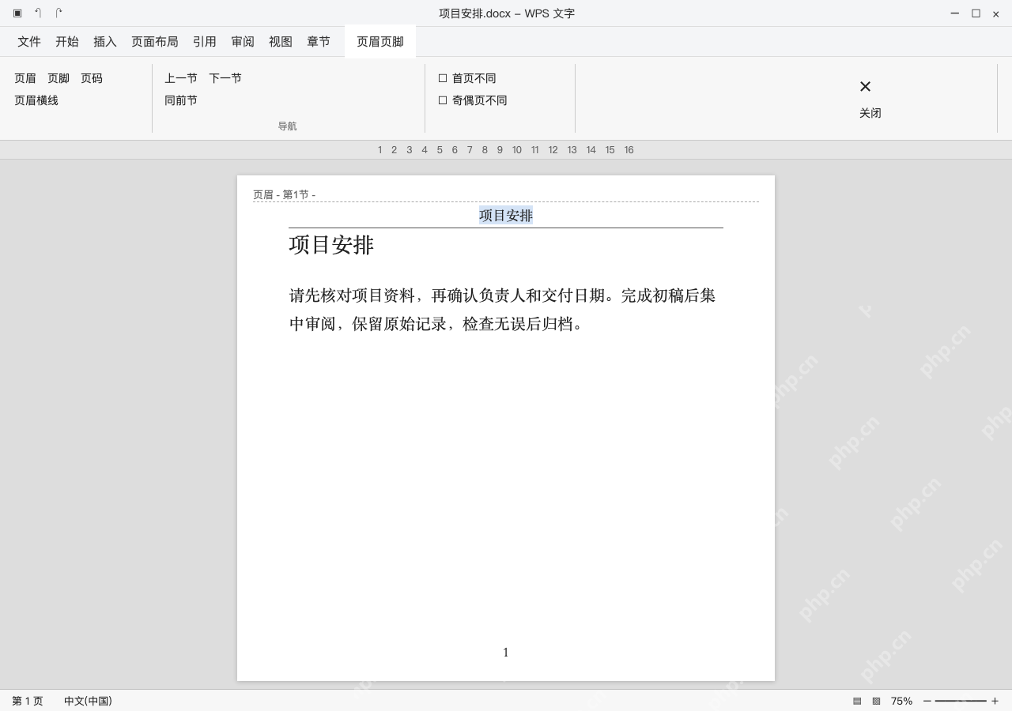The width and height of the screenshot is (1012, 711).
Task: Insert a page number via 页码
Action: [x=92, y=78]
